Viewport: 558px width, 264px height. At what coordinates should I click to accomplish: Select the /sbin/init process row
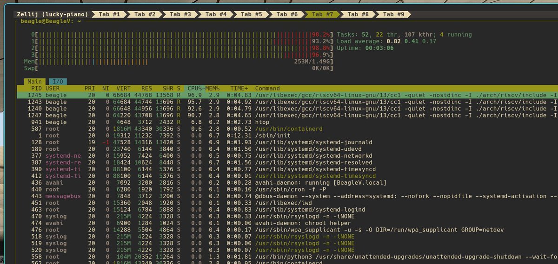coord(287,135)
